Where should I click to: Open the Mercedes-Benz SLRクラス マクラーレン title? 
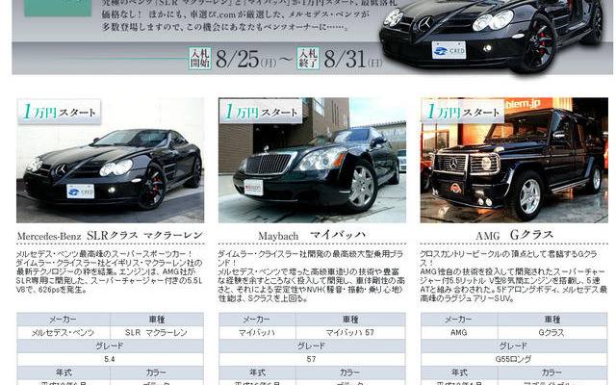[110, 236]
